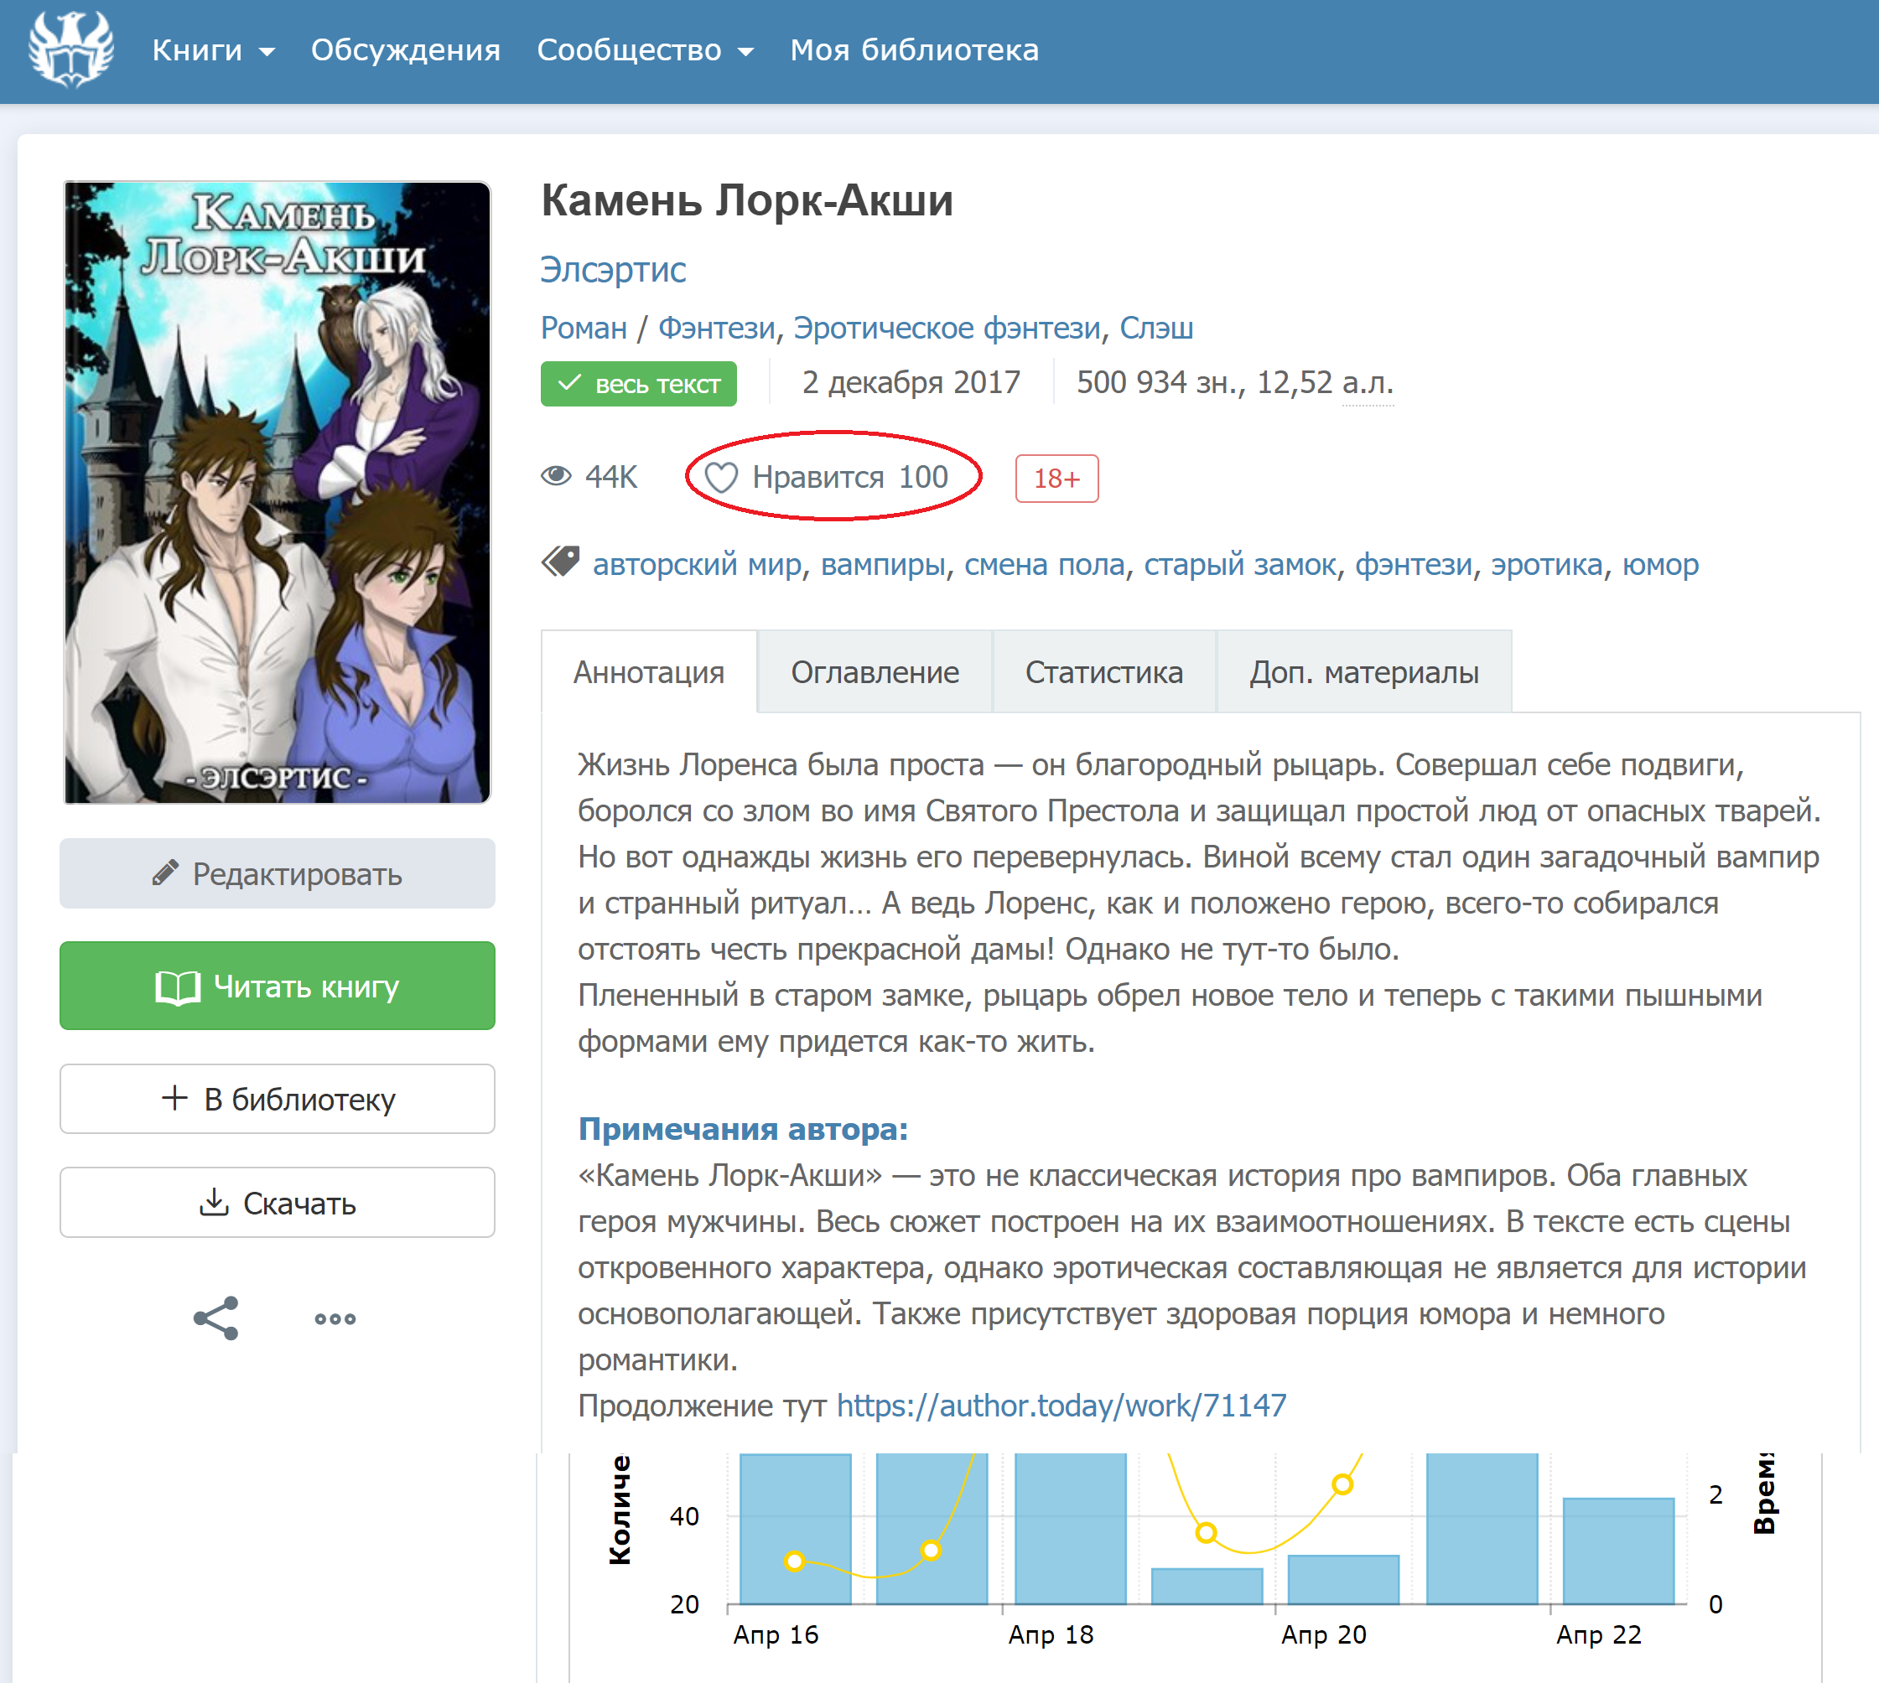
Task: Toggle the heart Like button
Action: (x=722, y=477)
